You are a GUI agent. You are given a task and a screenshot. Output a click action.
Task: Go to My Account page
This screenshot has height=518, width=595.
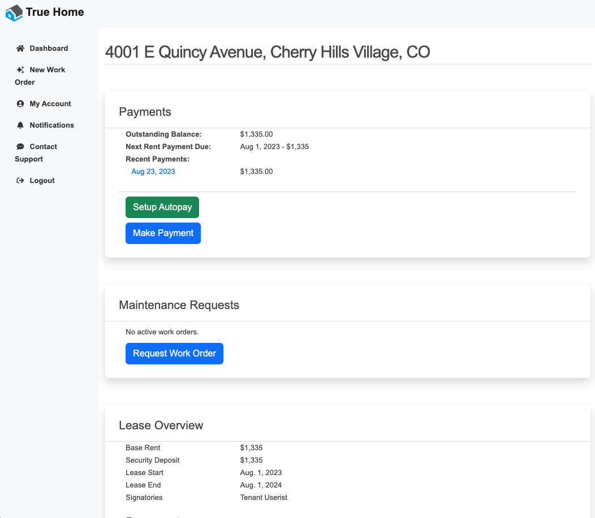click(x=50, y=104)
